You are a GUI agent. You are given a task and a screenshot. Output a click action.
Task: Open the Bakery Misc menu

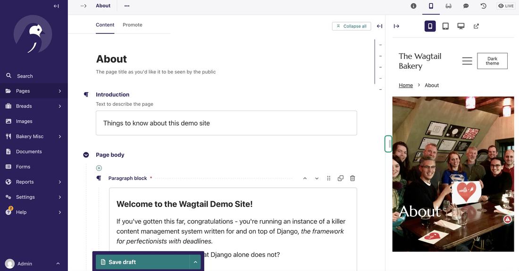click(34, 136)
